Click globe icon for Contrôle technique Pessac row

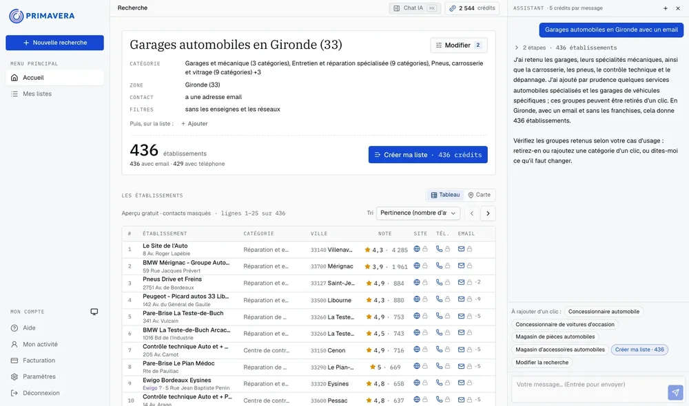pos(417,399)
